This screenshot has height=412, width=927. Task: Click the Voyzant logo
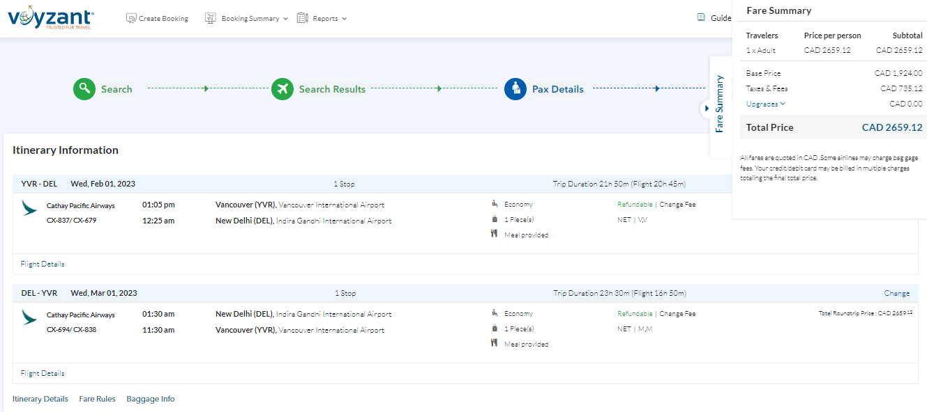coord(50,17)
